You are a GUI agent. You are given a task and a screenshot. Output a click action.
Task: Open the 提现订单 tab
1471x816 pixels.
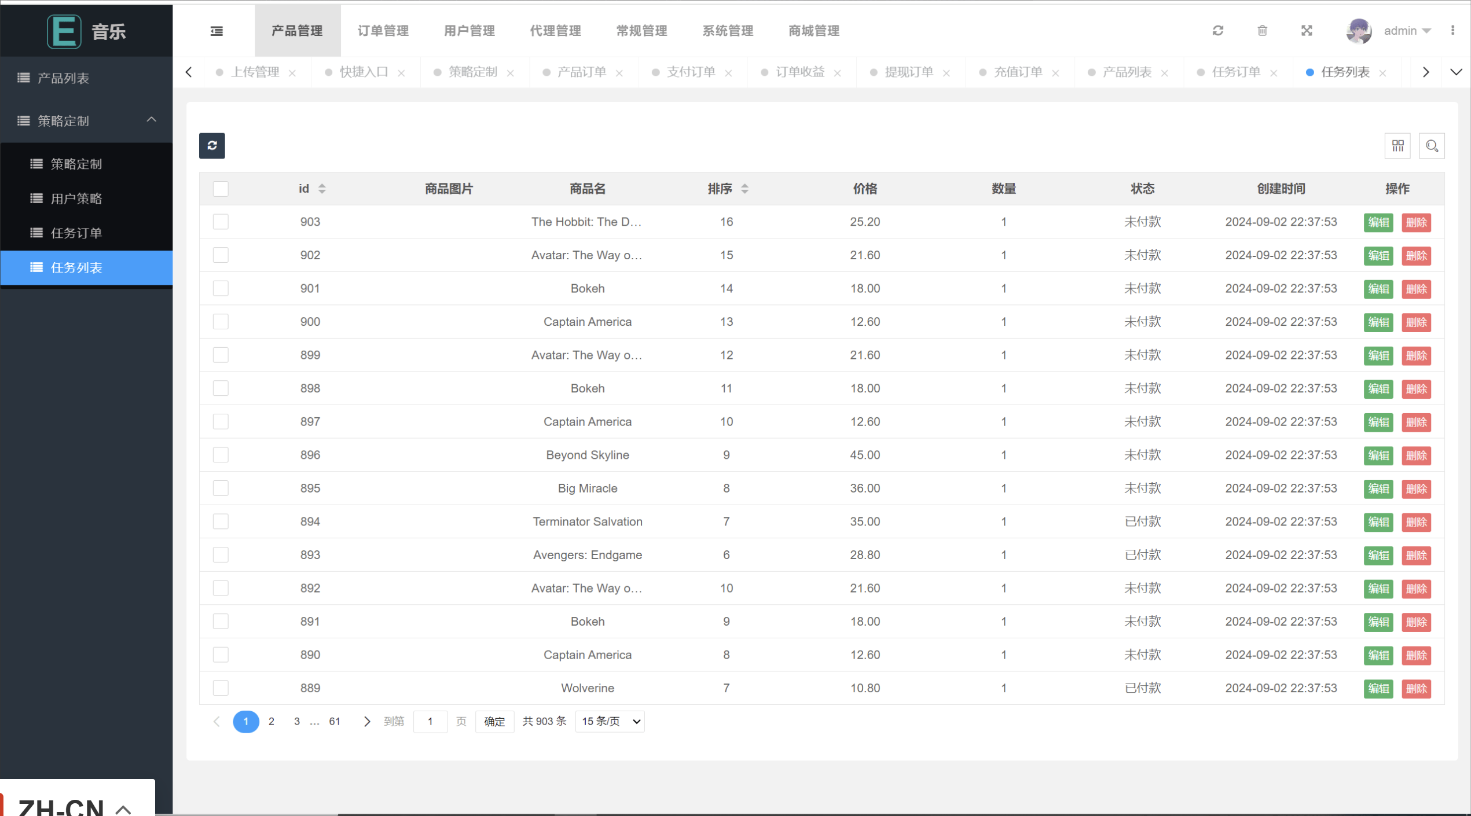coord(908,72)
